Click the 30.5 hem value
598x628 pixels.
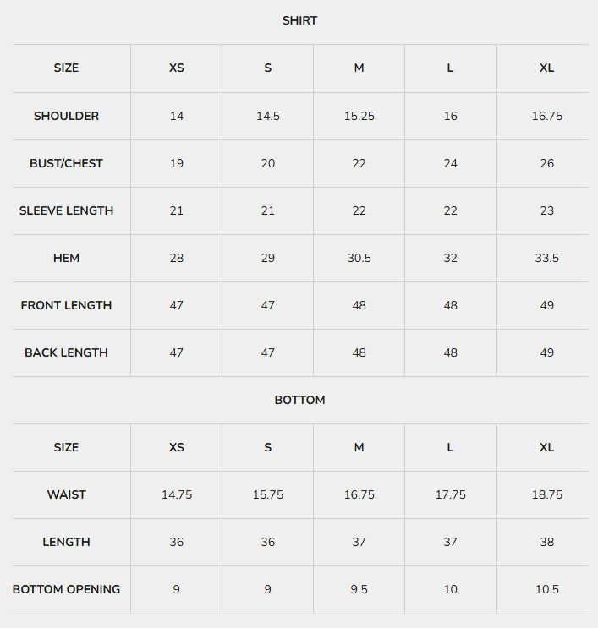[x=359, y=258]
